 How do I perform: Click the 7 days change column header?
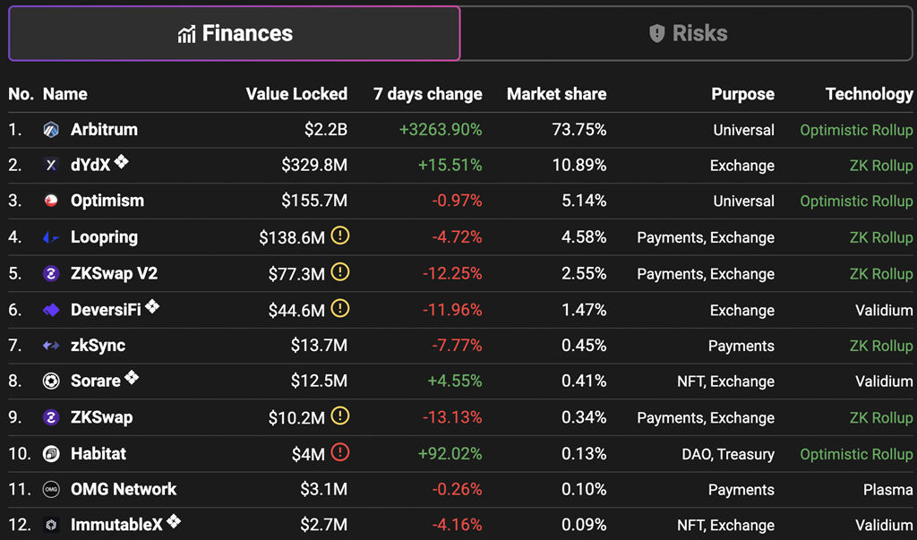[428, 94]
